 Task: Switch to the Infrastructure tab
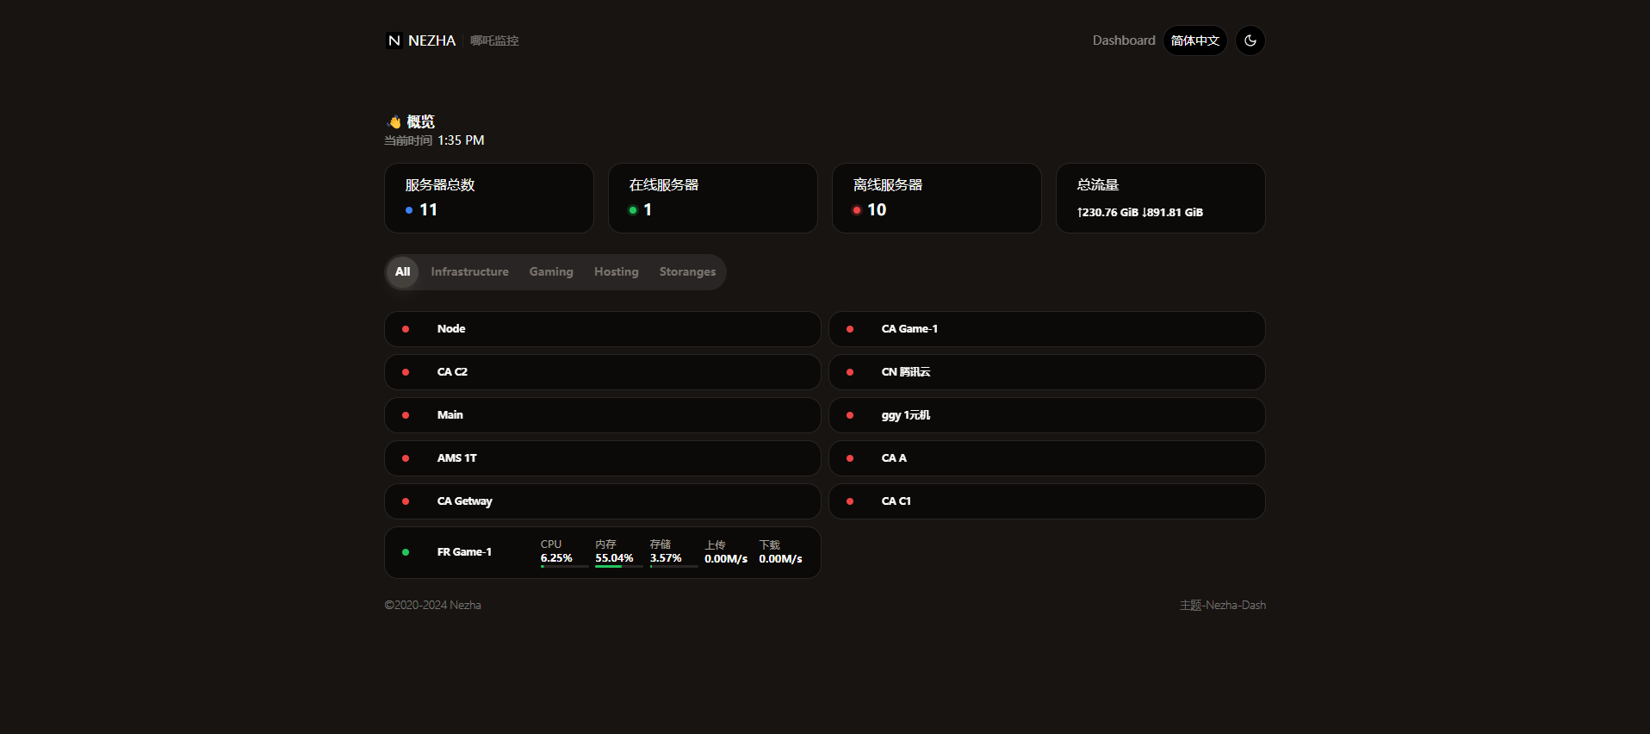[x=469, y=272]
